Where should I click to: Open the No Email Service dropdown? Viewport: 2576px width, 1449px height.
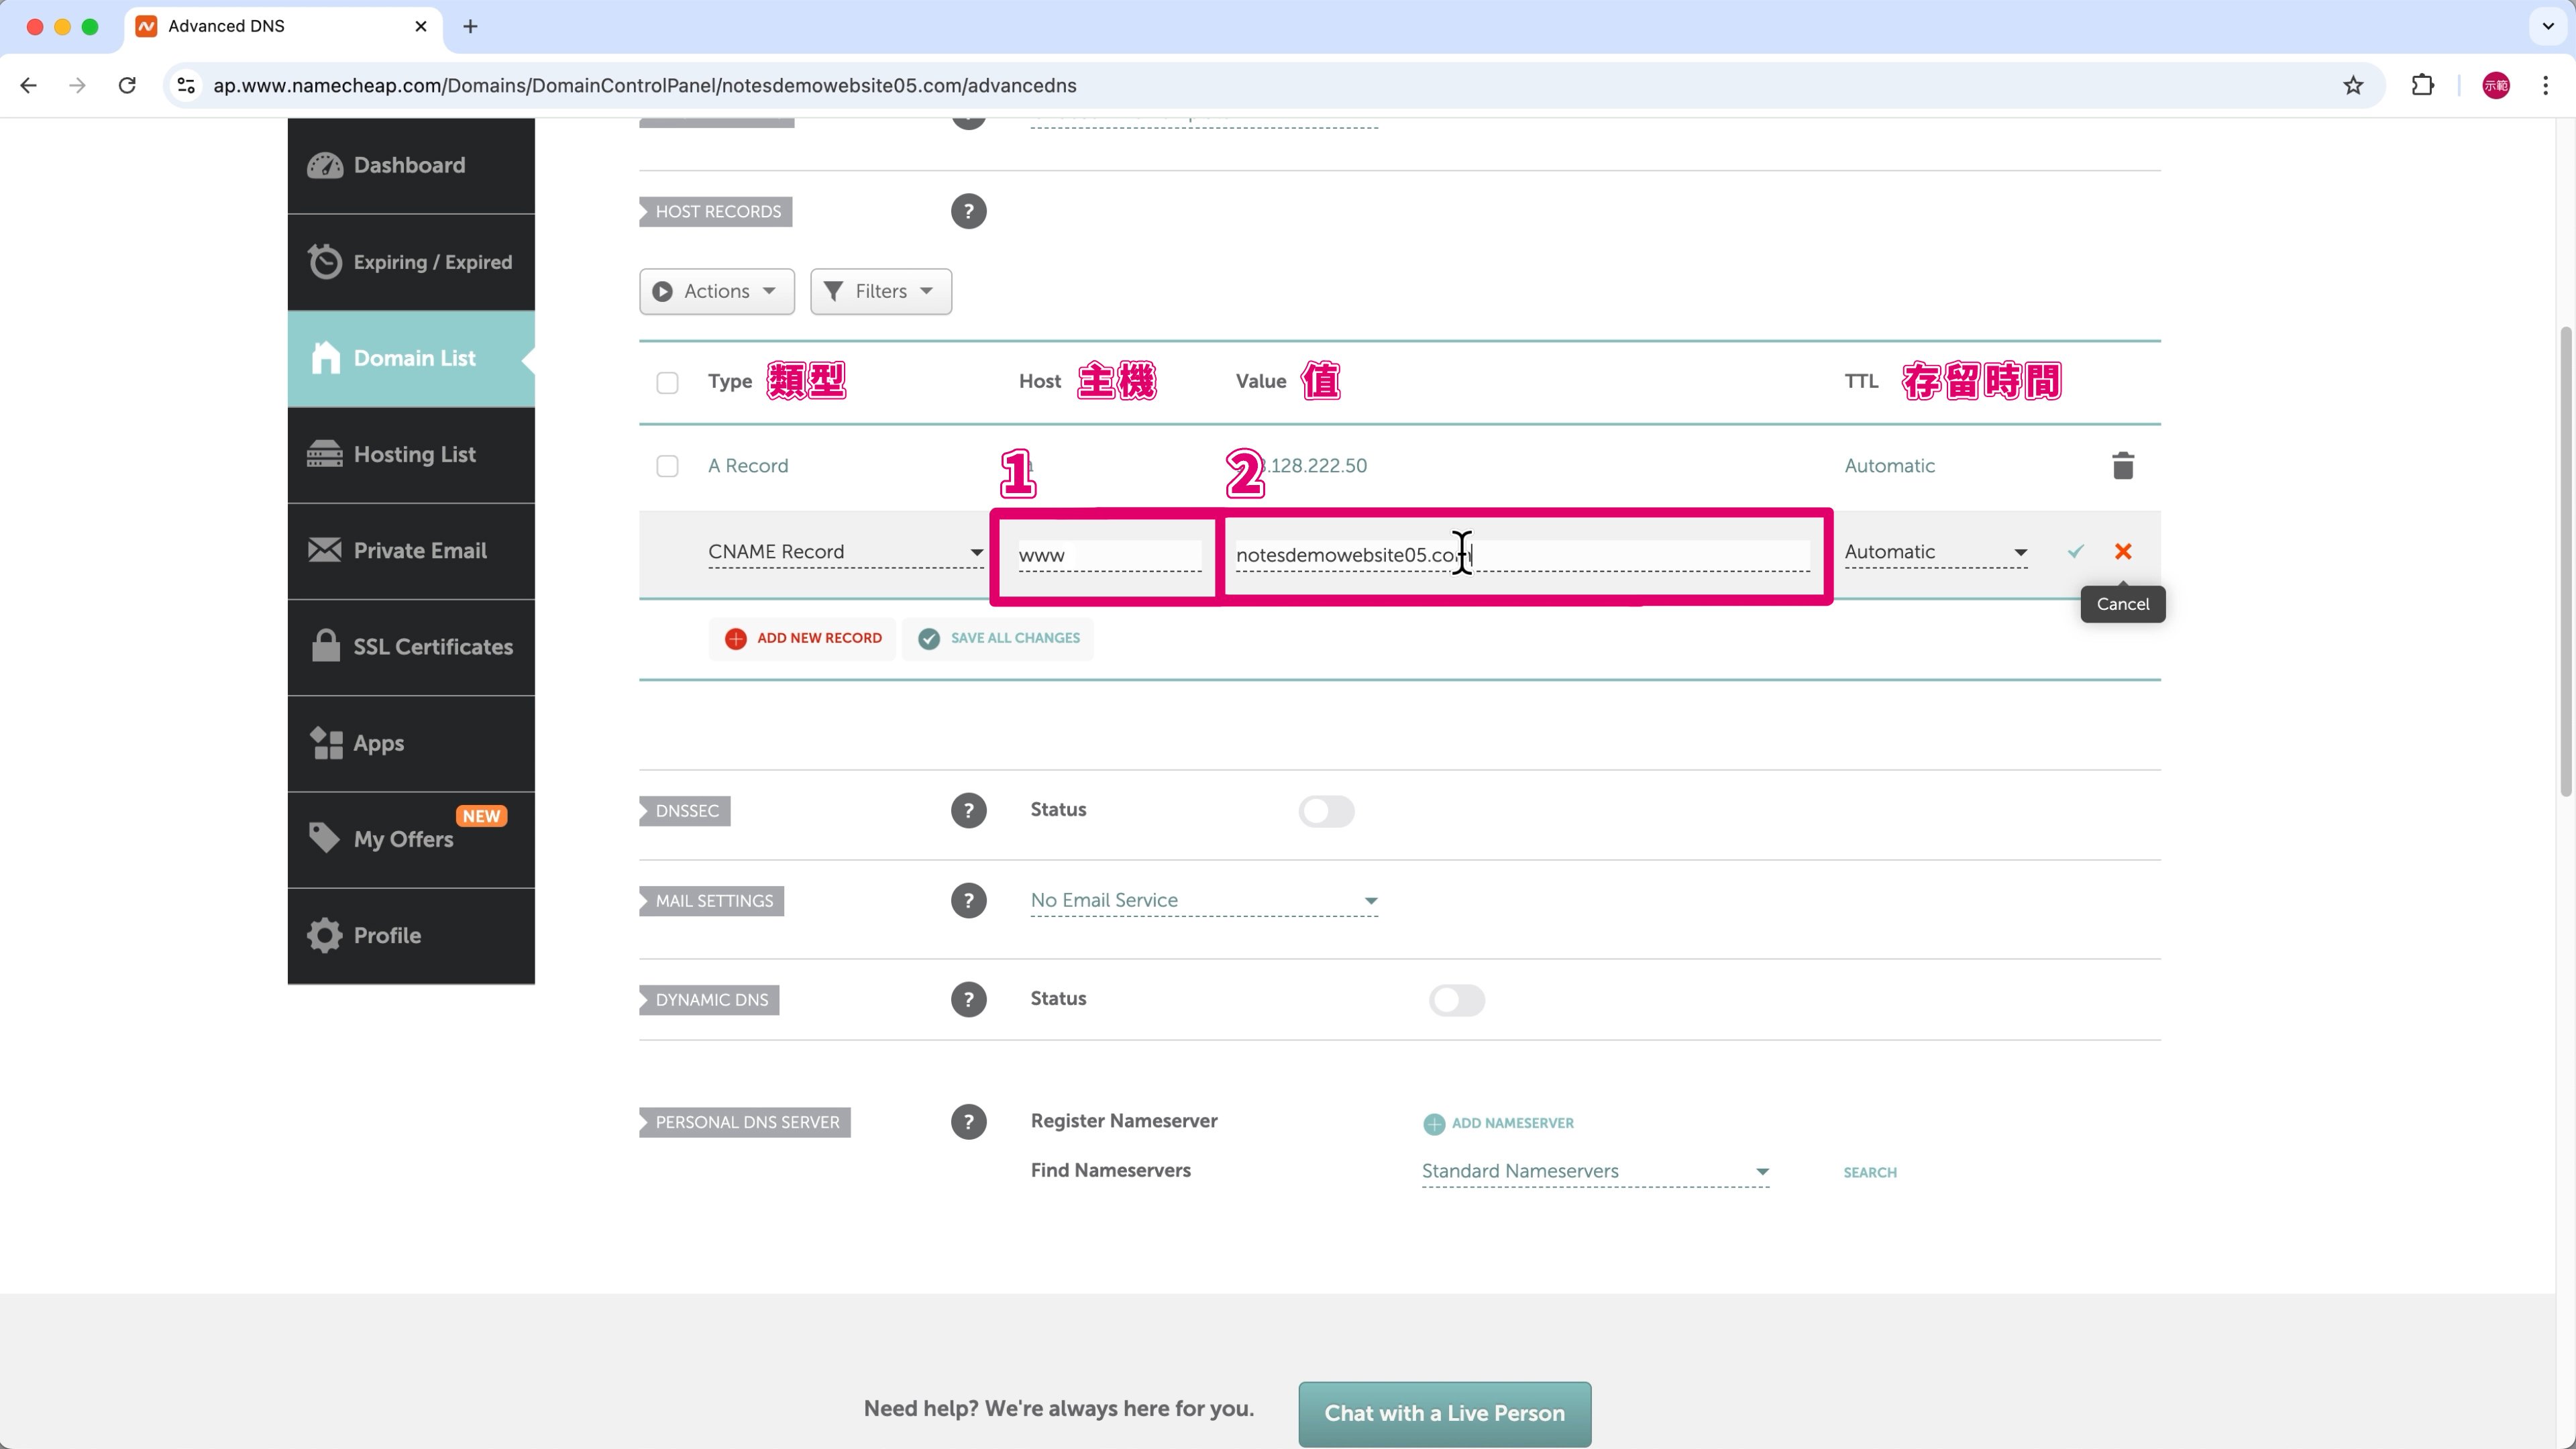click(1203, 900)
